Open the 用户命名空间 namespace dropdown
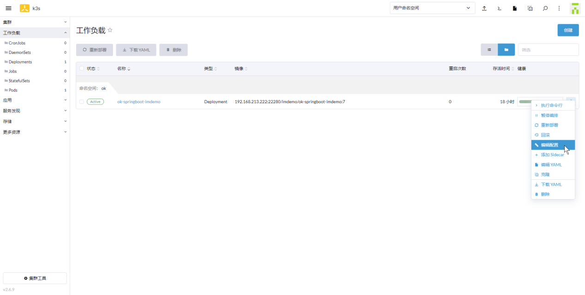This screenshot has height=295, width=585. click(x=432, y=8)
